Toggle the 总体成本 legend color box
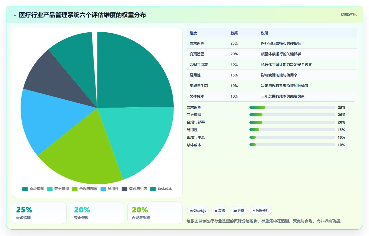Image resolution: width=369 pixels, height=236 pixels. point(153,189)
